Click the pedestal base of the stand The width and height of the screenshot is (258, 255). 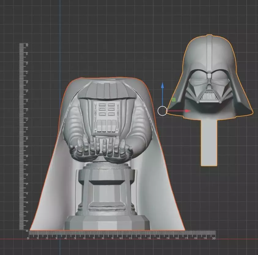click(107, 223)
